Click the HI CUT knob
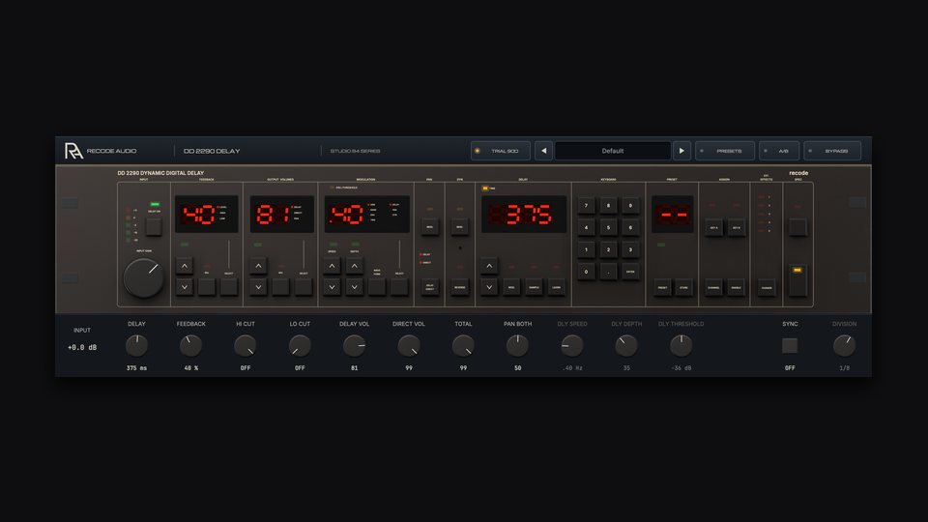This screenshot has width=928, height=522. click(245, 346)
